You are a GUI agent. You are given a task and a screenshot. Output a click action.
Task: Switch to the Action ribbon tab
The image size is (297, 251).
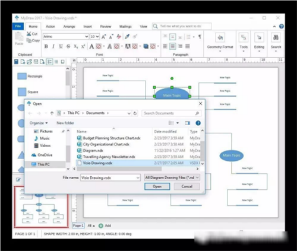50,27
